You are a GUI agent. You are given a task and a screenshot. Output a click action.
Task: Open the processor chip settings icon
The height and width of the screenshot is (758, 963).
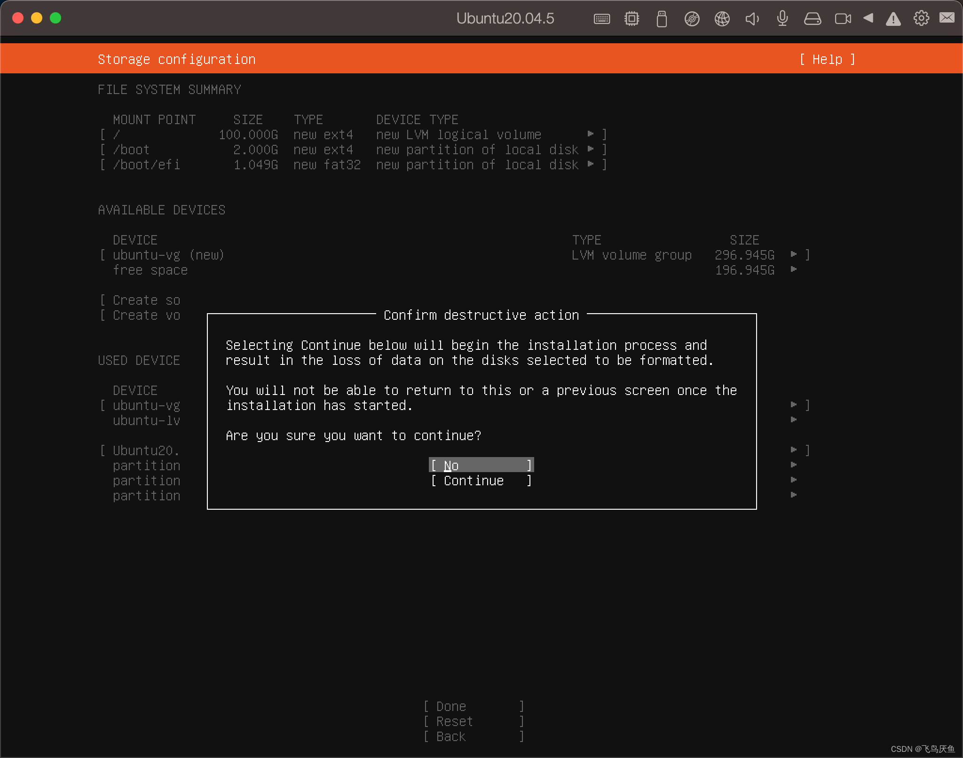[631, 19]
